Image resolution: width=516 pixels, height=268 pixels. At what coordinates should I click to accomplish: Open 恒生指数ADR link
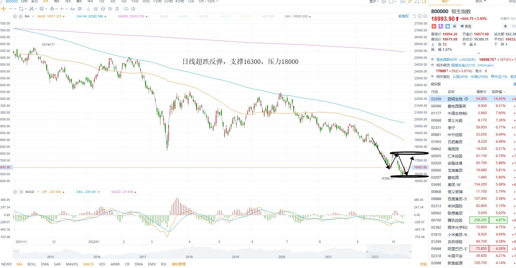456,60
